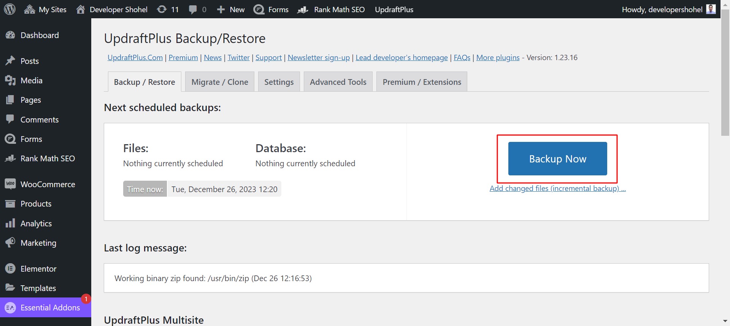The height and width of the screenshot is (326, 730).
Task: Click the Marketing megaphone icon
Action: (x=10, y=242)
